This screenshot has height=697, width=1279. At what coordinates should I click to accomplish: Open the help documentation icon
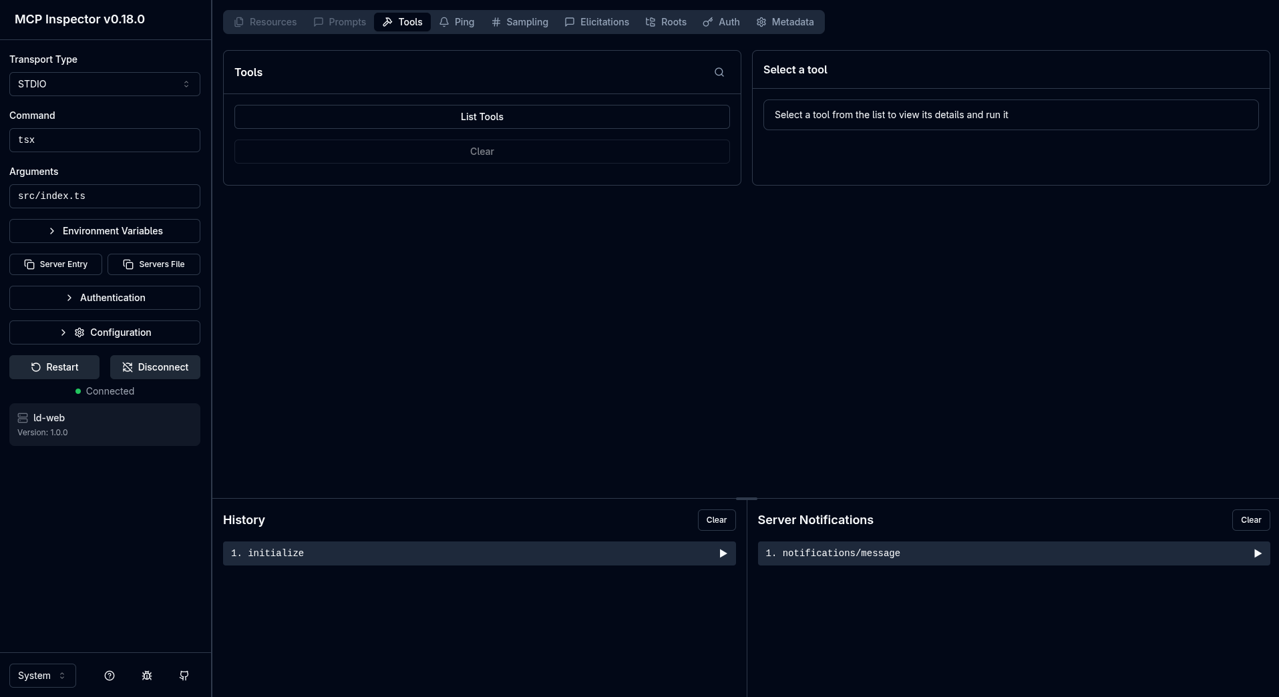pos(110,676)
